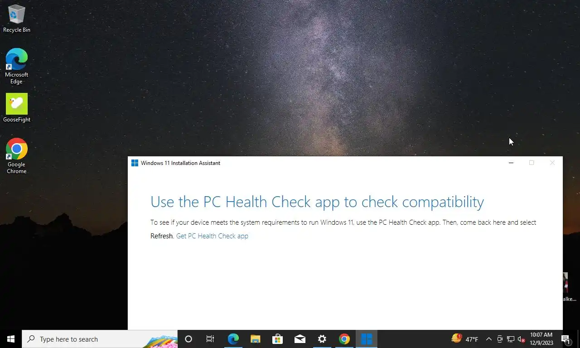
Task: Open Cortana from the taskbar circle icon
Action: (188, 339)
